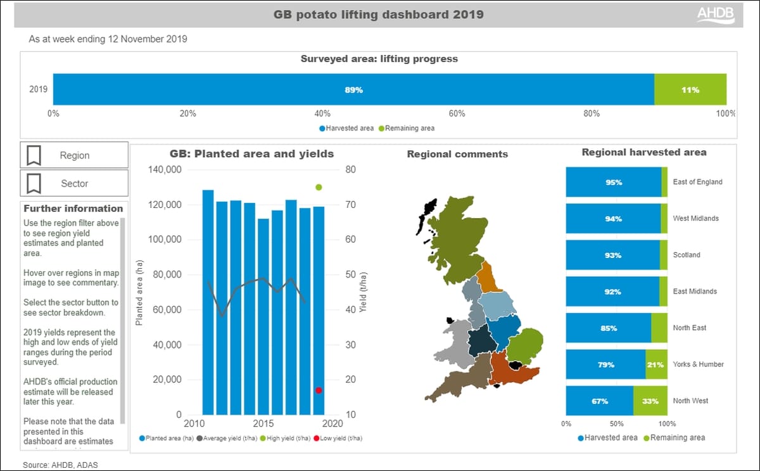Click the AHDB logo

click(x=716, y=15)
